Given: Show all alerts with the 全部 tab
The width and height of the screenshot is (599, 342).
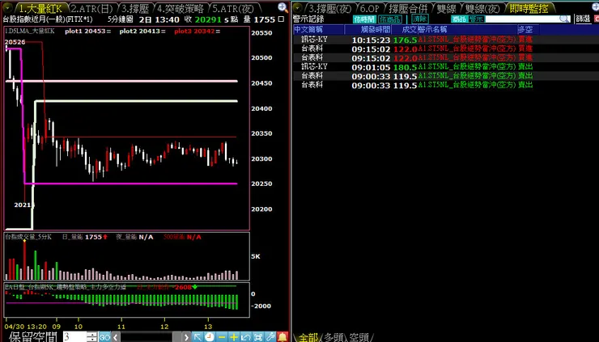Looking at the screenshot, I should 308,337.
